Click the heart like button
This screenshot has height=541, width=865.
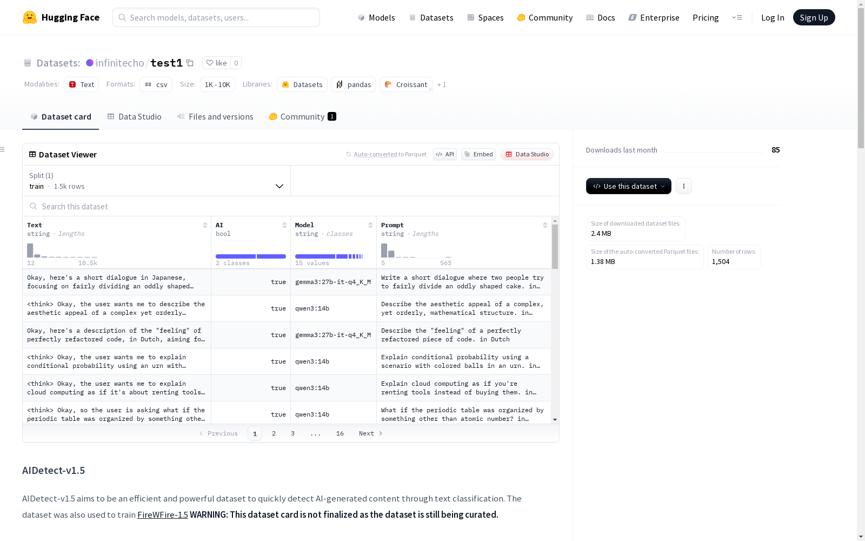(216, 63)
